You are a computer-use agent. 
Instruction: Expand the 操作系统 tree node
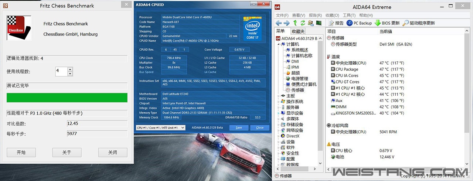click(x=278, y=102)
